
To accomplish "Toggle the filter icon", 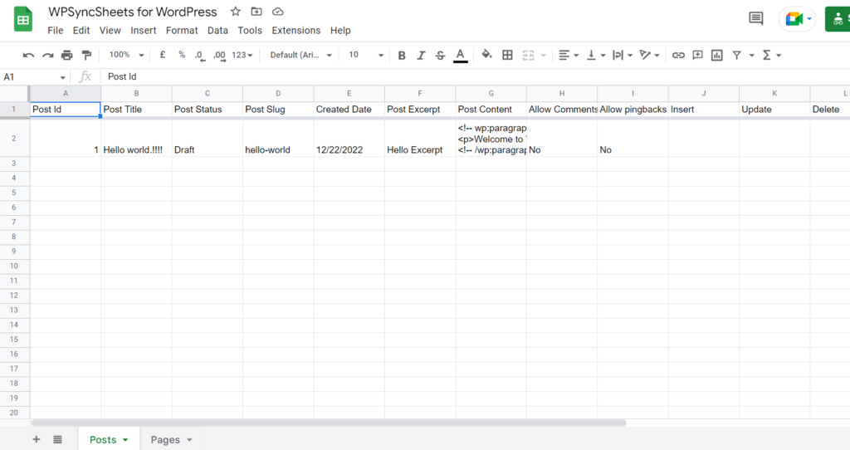I will click(x=737, y=55).
